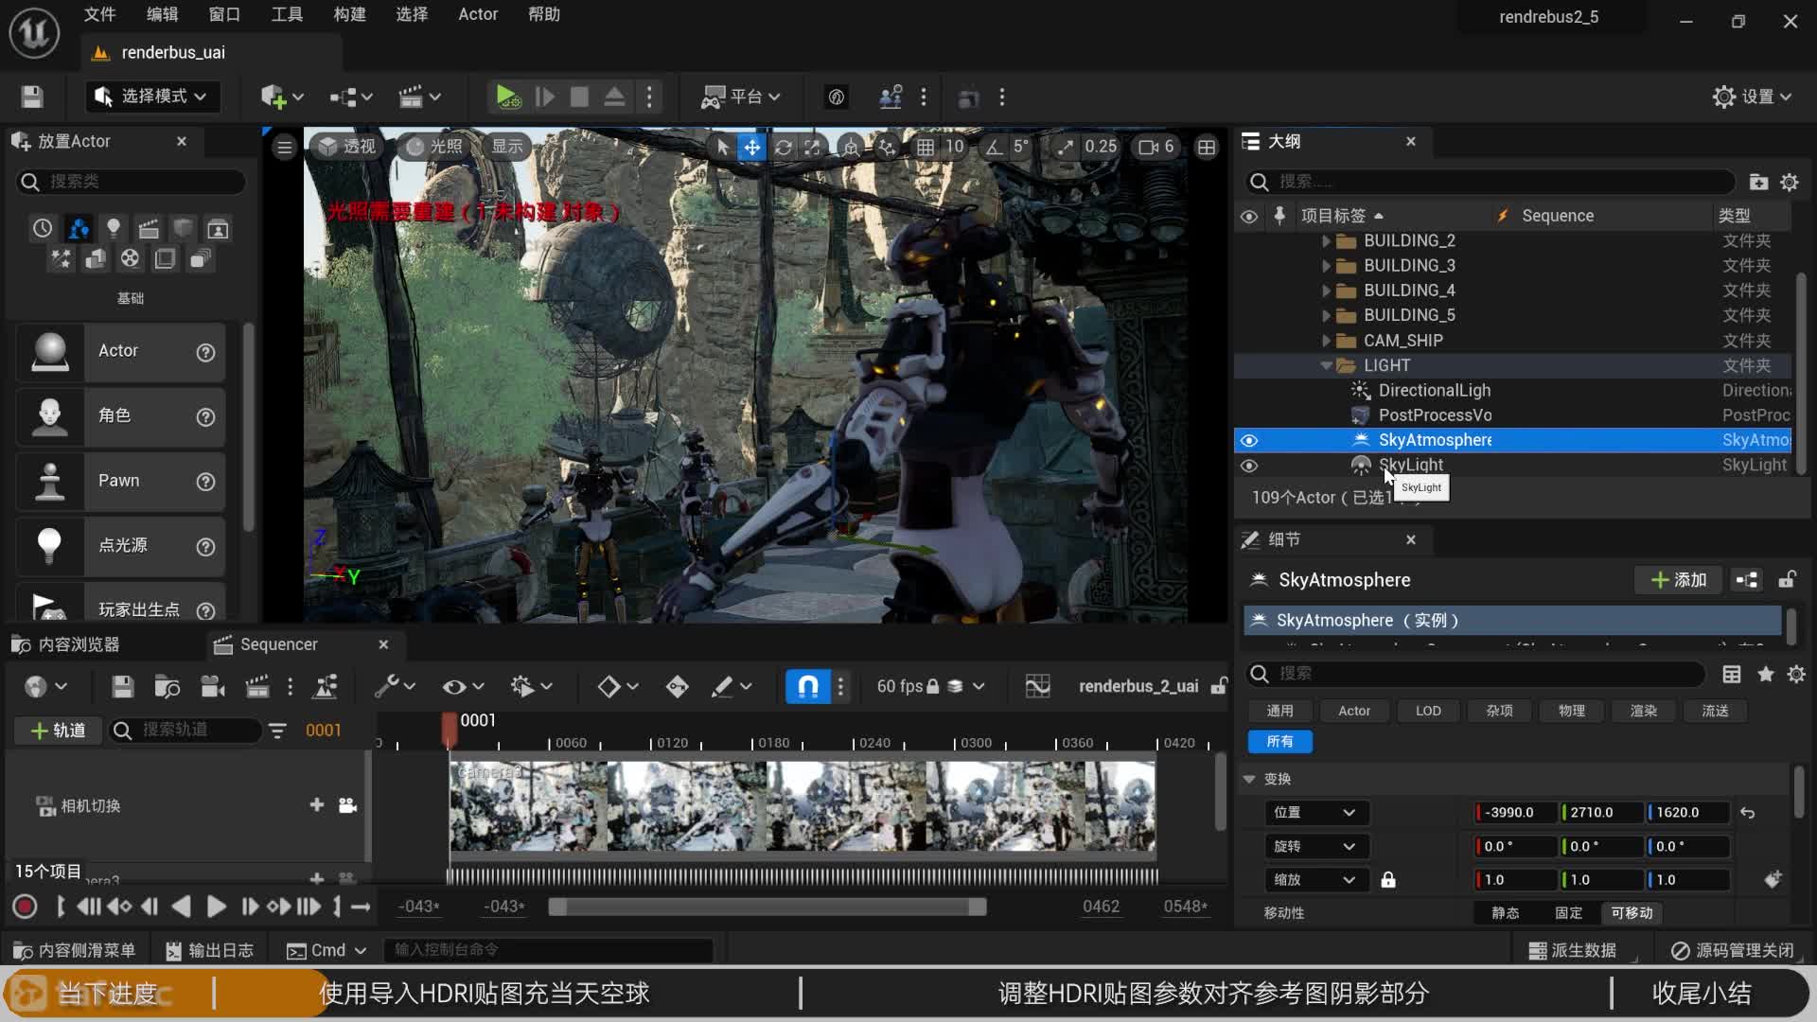Click the Sequencer camera icon in toolbar
The width and height of the screenshot is (1817, 1022).
tap(213, 686)
